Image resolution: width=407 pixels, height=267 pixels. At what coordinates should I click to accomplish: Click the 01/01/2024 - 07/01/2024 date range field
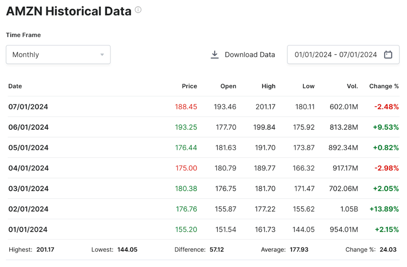[336, 55]
